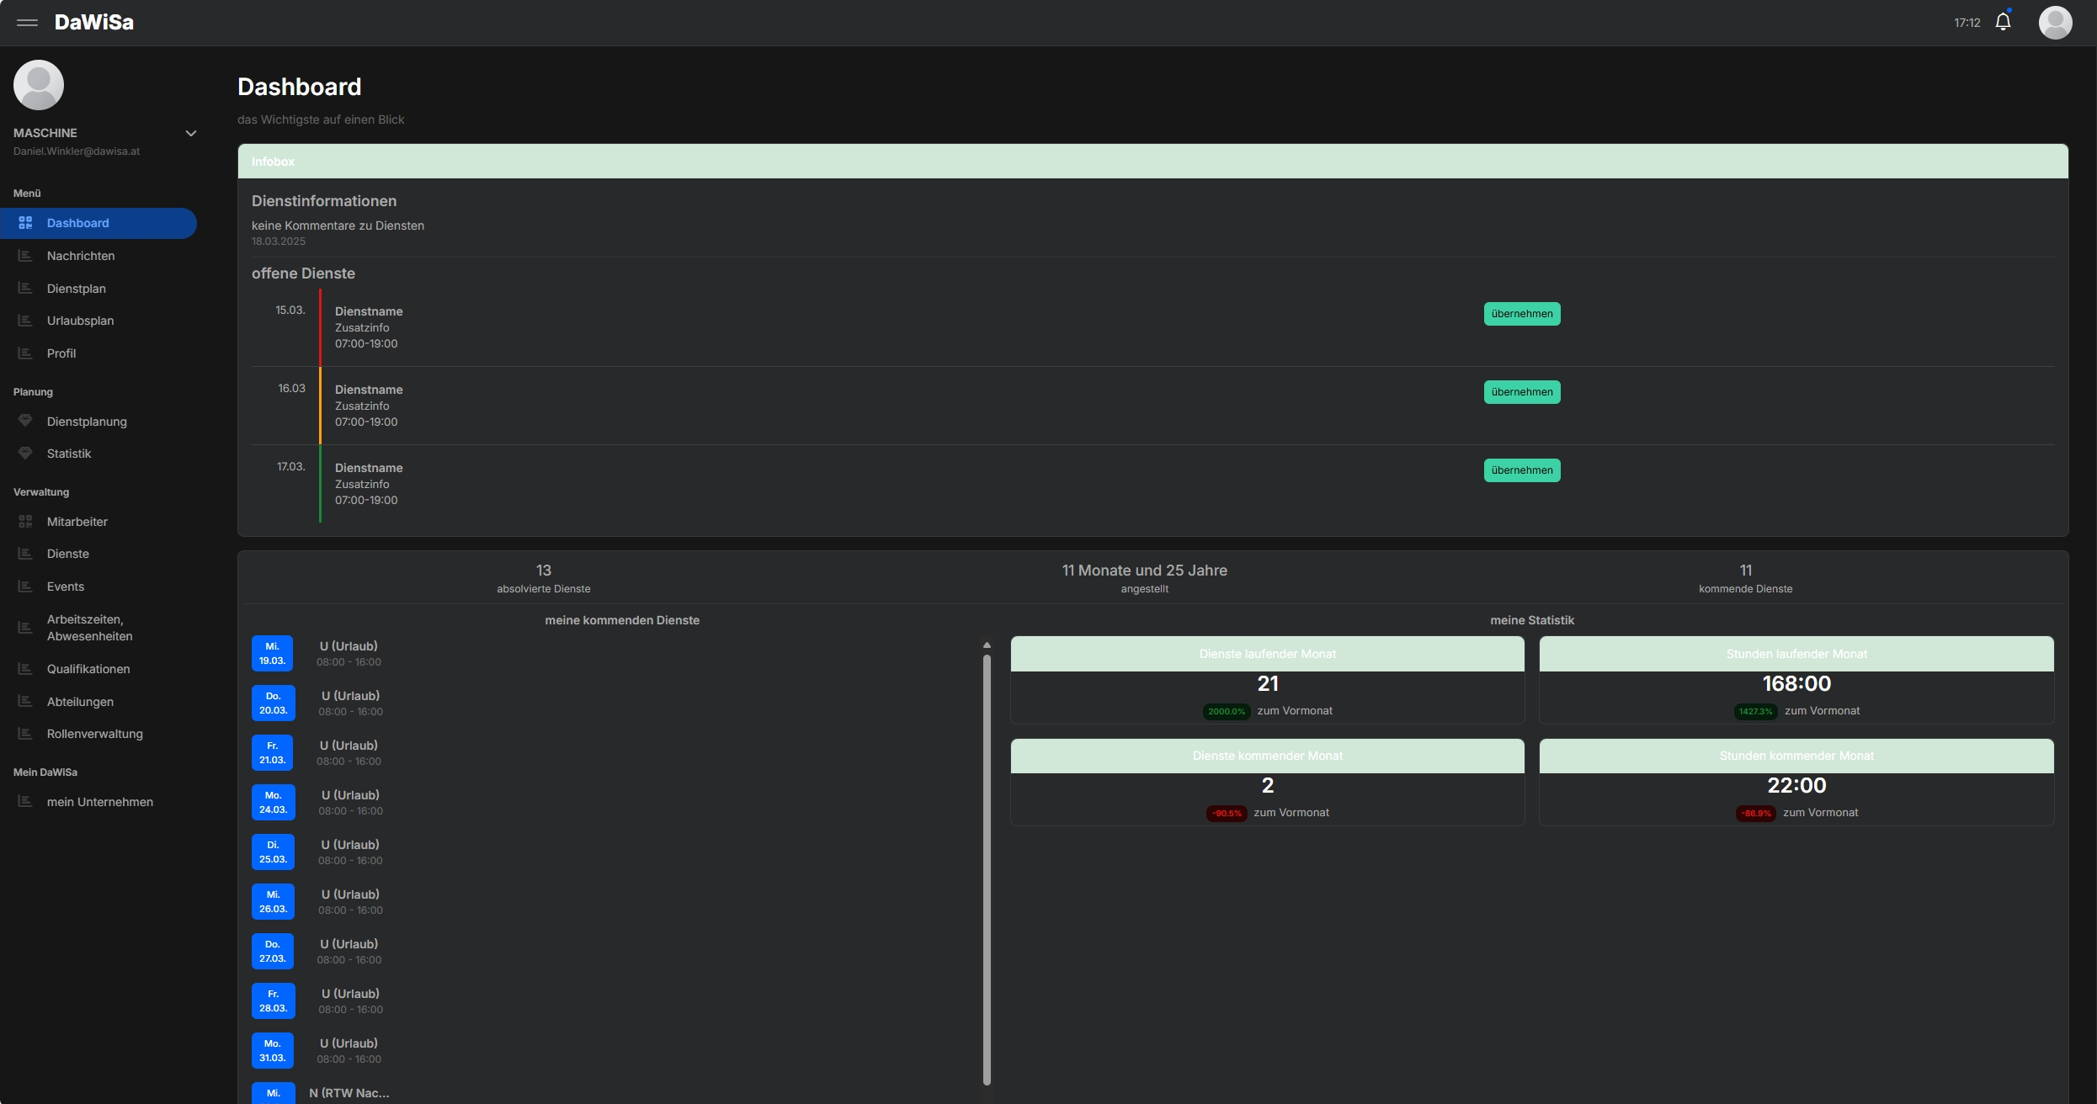Click the top-right user avatar
Screen dimensions: 2097x1104
[x=2055, y=23]
